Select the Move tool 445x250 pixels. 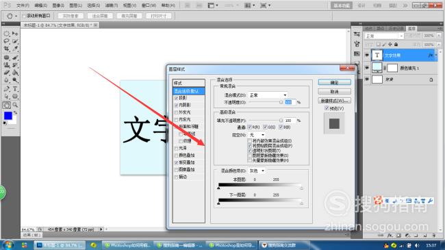coord(15,34)
